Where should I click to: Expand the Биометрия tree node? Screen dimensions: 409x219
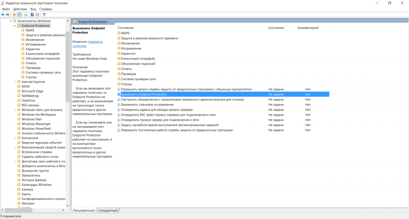[x=14, y=138]
